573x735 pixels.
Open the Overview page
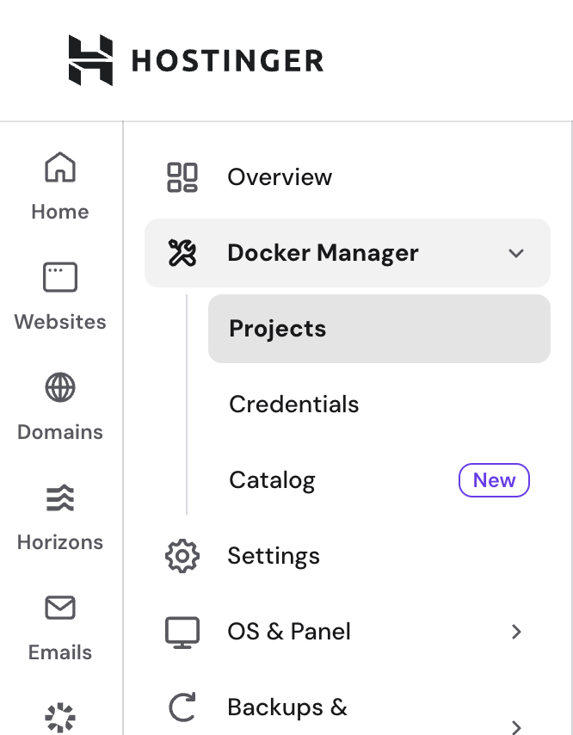(x=280, y=176)
